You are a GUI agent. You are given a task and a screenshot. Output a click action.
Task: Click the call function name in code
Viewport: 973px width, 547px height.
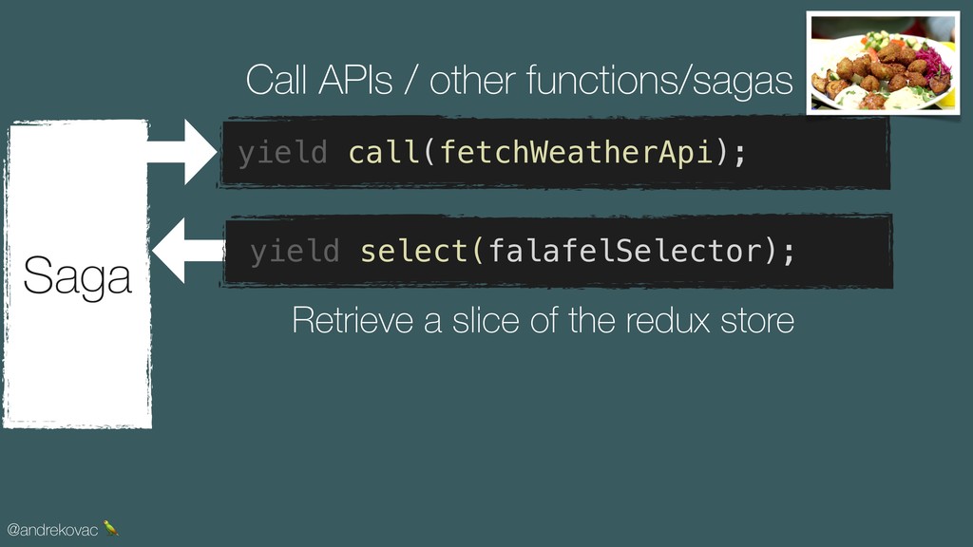tap(384, 152)
